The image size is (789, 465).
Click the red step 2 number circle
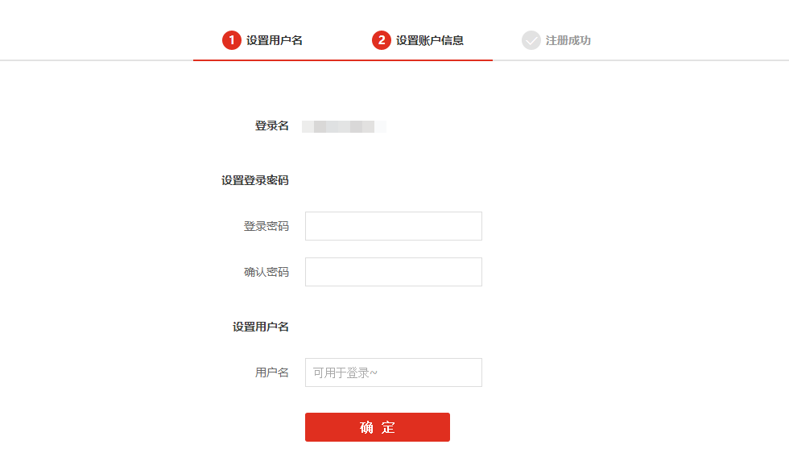[382, 40]
